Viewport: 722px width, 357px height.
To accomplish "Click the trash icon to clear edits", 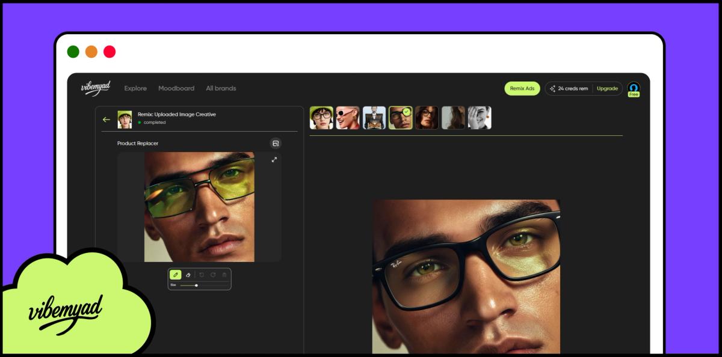I will [224, 275].
